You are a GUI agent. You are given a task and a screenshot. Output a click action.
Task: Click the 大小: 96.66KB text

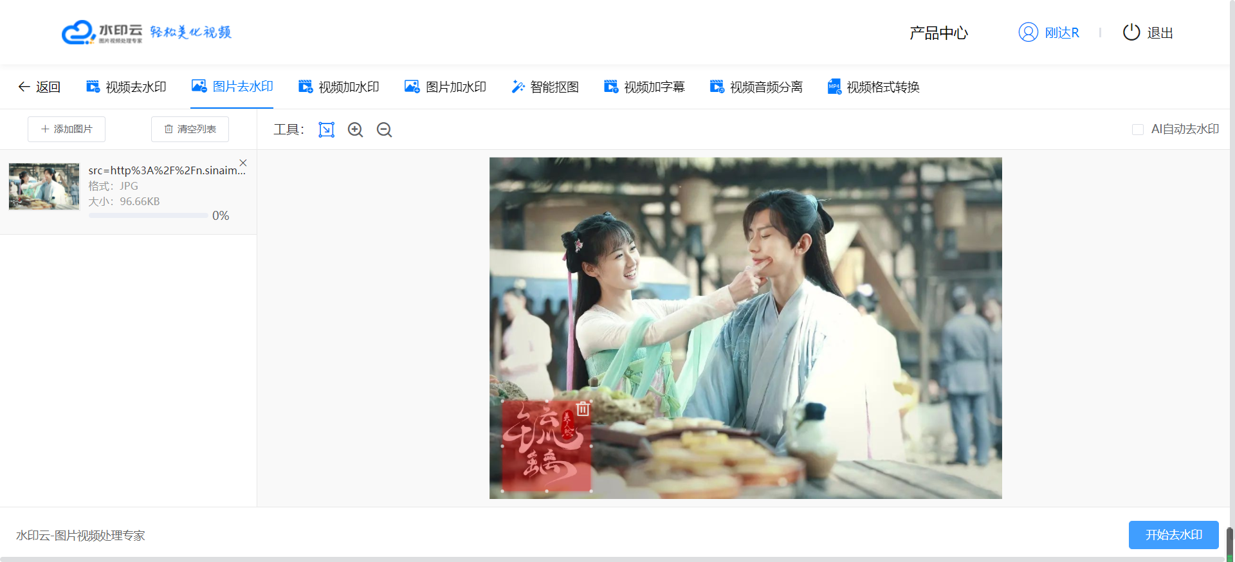click(x=124, y=201)
